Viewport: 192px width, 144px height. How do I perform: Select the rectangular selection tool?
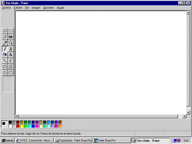pyautogui.click(x=11, y=31)
